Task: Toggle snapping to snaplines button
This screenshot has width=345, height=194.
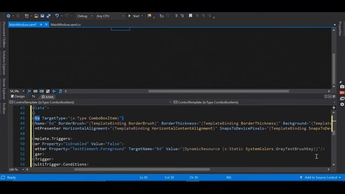Action: click(54, 91)
